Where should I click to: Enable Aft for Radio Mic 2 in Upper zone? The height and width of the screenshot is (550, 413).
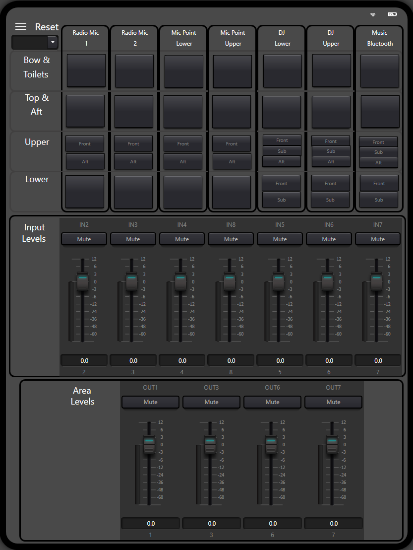click(133, 161)
